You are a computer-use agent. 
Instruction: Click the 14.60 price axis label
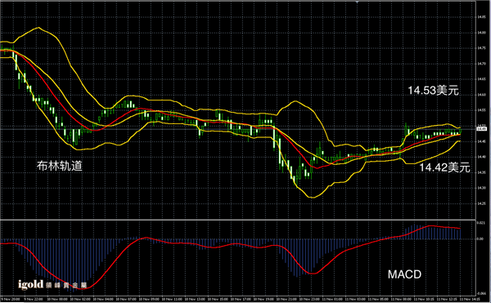[481, 95]
